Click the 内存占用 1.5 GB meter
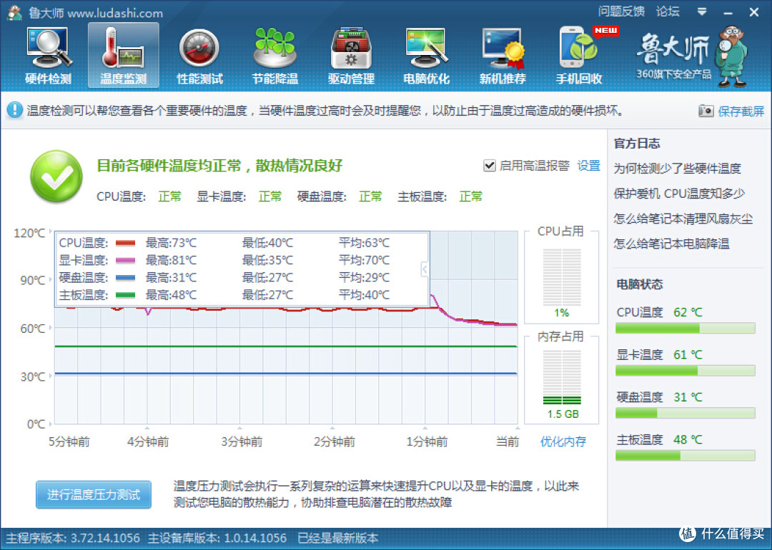The height and width of the screenshot is (550, 772). [x=561, y=379]
